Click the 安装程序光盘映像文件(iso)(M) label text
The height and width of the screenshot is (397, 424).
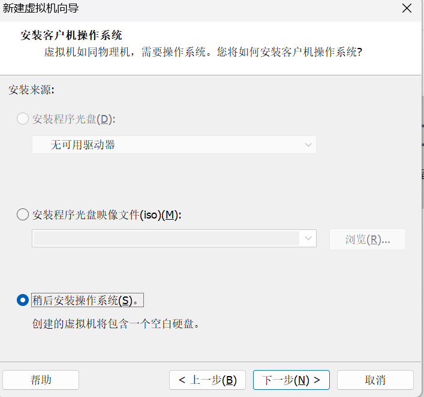[x=107, y=215]
